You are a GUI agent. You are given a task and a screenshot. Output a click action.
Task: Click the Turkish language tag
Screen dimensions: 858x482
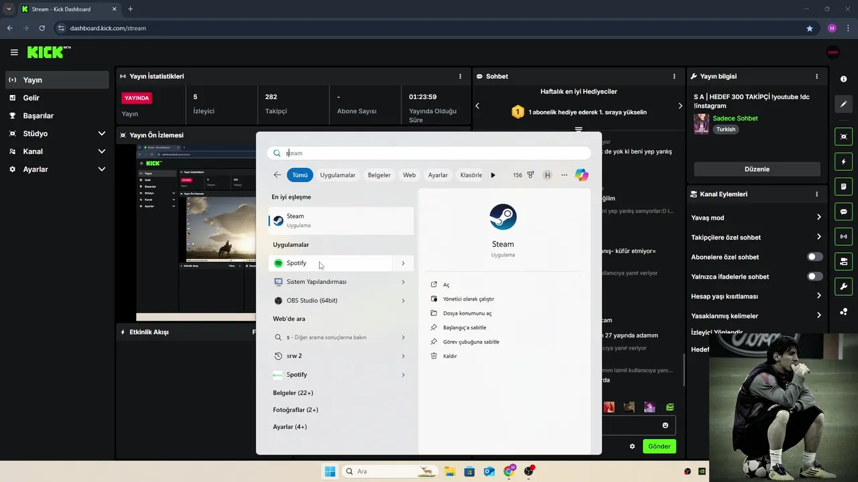click(x=725, y=129)
